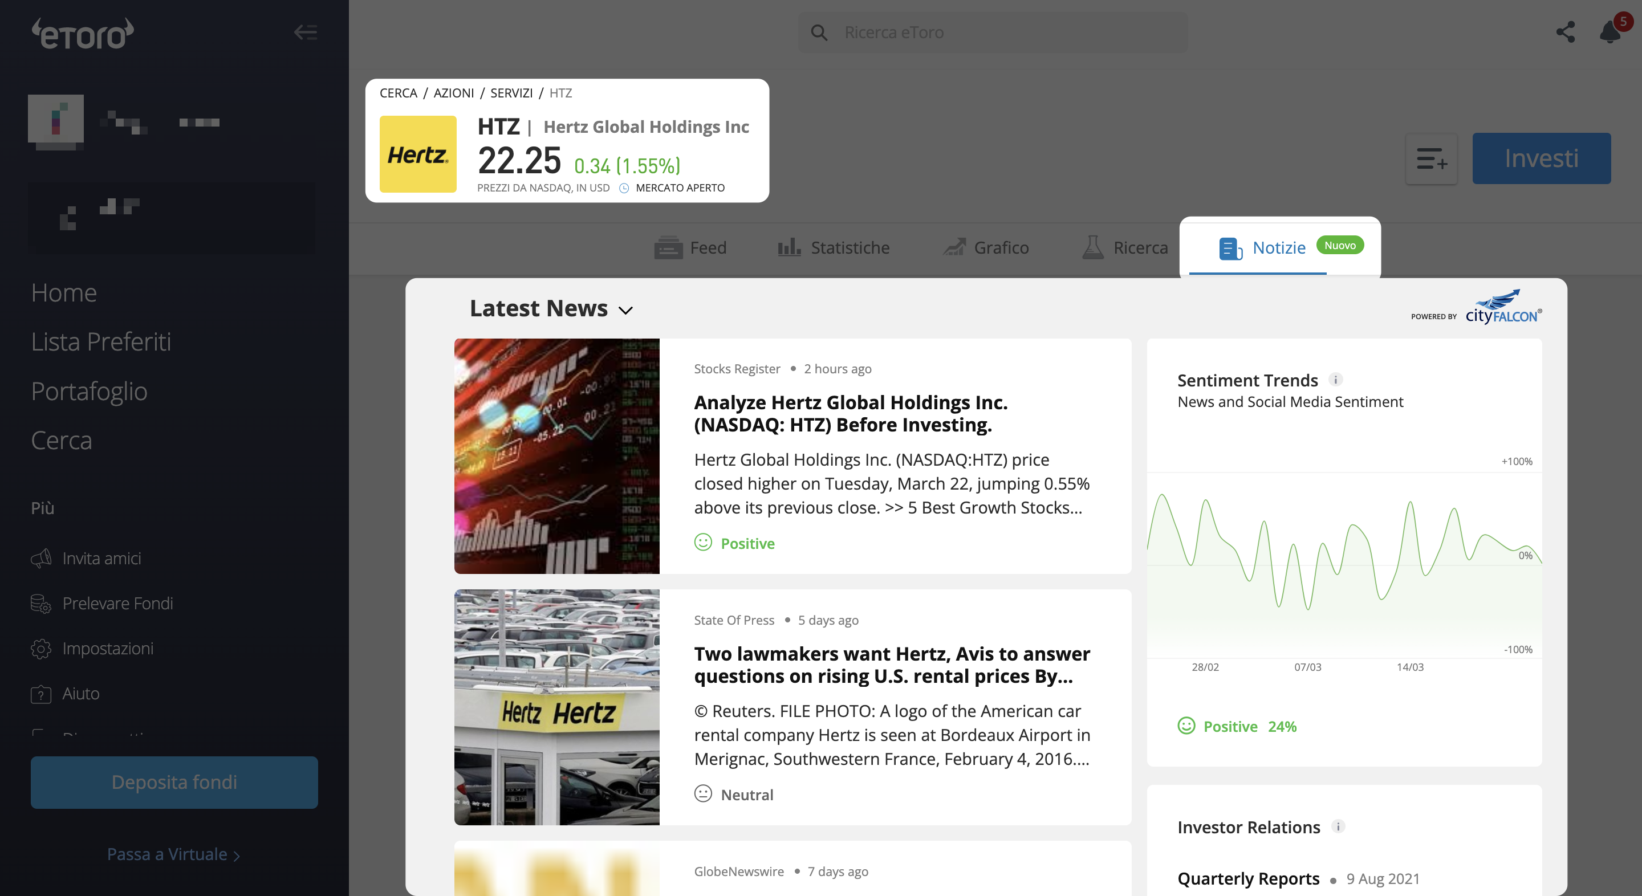Click Investor Relations info icon
Image resolution: width=1642 pixels, height=896 pixels.
(1338, 826)
